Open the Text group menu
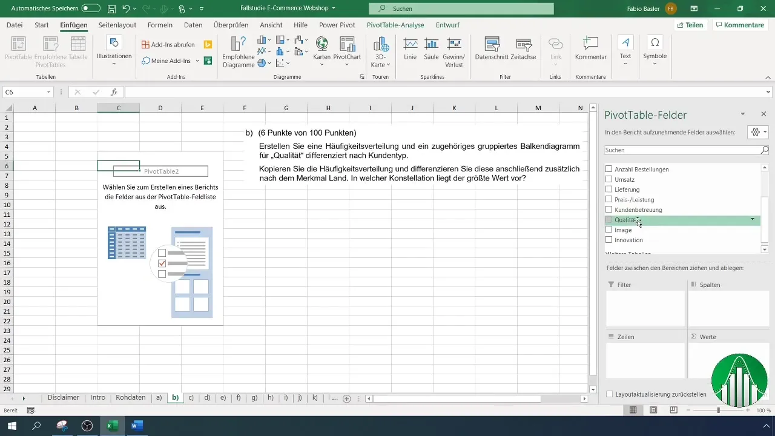The width and height of the screenshot is (775, 436). [625, 51]
